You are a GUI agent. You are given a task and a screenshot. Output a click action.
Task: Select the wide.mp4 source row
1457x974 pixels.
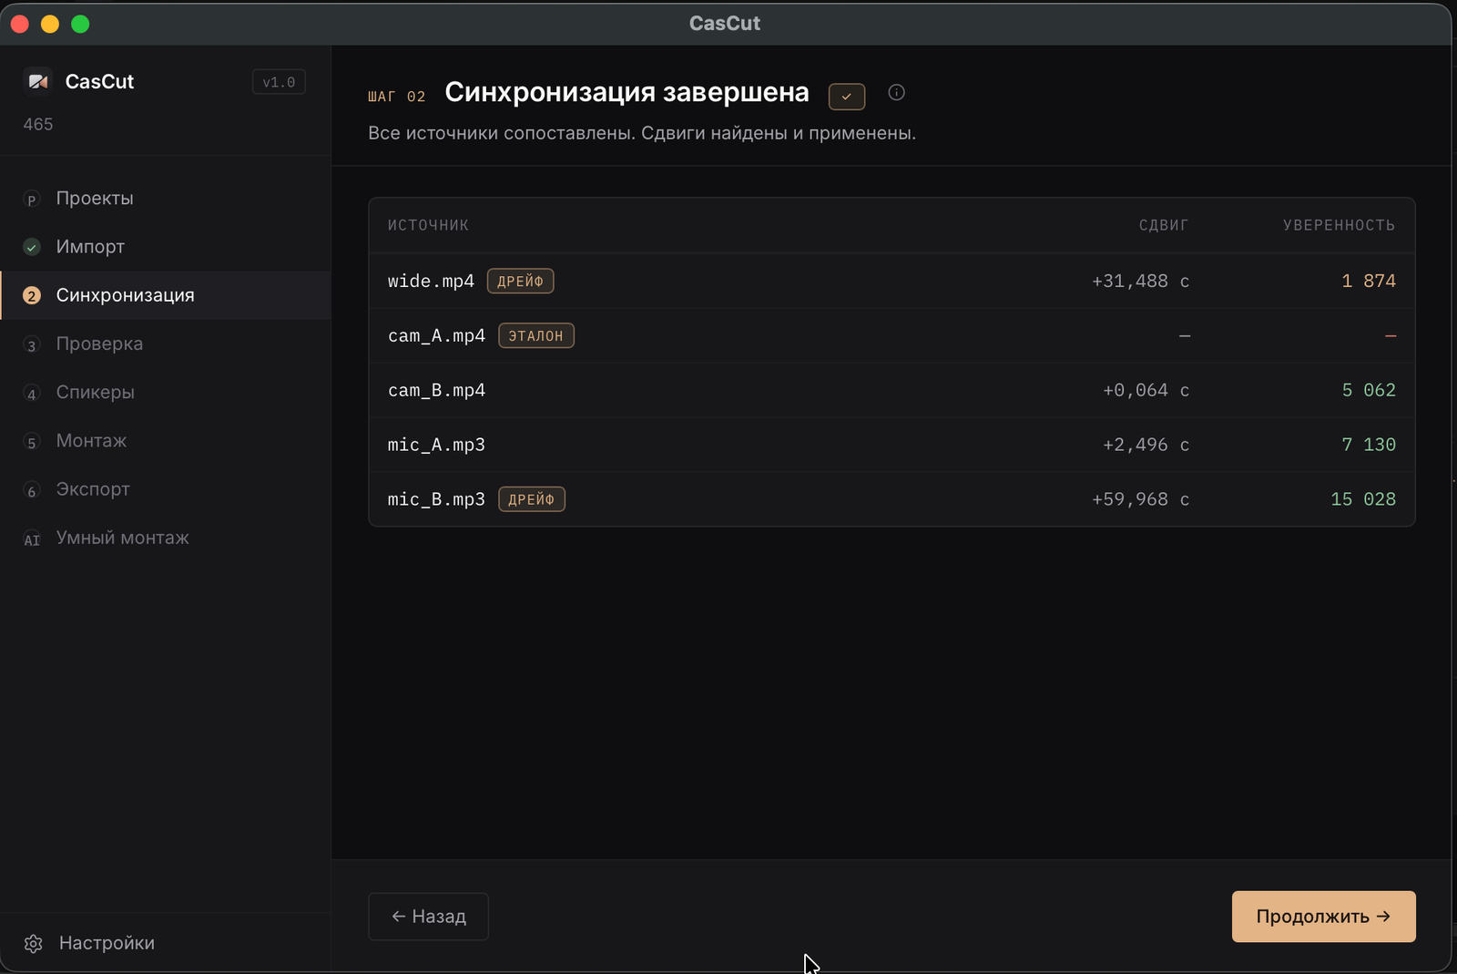coord(892,281)
